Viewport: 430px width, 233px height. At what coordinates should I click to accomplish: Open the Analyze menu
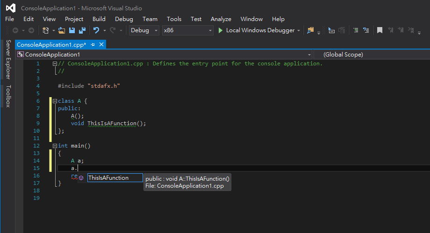(x=221, y=19)
